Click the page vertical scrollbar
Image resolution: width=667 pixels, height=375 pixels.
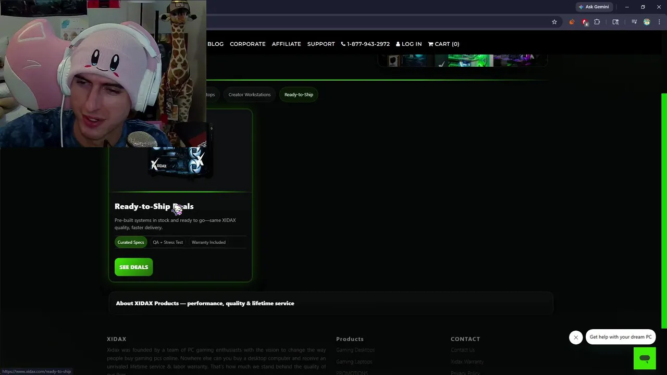point(664,211)
